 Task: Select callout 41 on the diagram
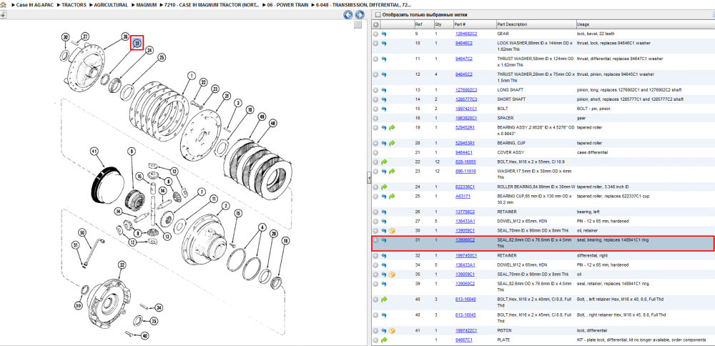[94, 151]
